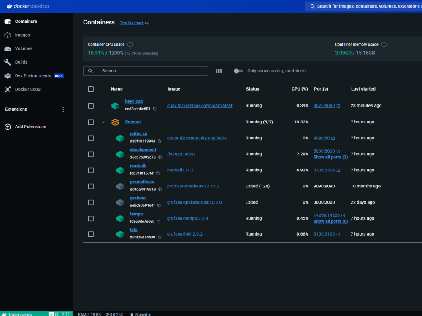Click the CPU usage info icon
The image size is (422, 316).
(x=130, y=44)
